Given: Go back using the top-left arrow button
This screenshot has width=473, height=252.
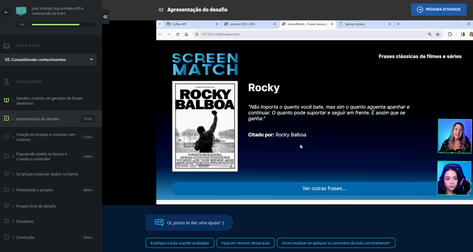Looking at the screenshot, I should pos(6,12).
